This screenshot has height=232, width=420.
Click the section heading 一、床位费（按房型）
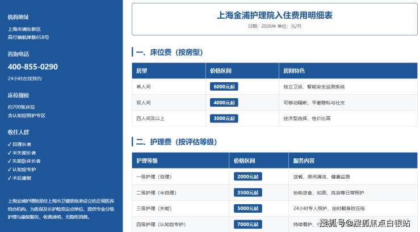click(169, 52)
